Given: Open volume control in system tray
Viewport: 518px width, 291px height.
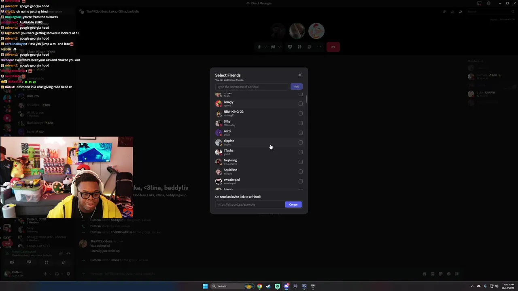Looking at the screenshot, I should [497, 286].
